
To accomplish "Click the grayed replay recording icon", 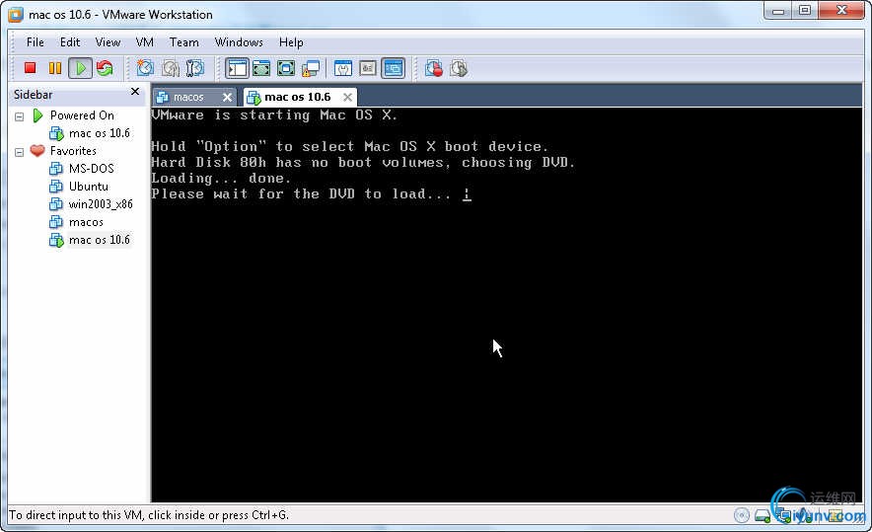I will pyautogui.click(x=459, y=68).
